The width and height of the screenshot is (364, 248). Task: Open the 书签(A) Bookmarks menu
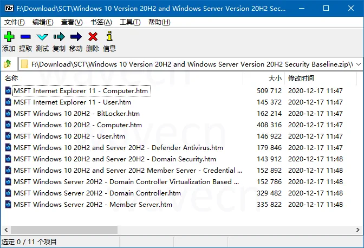click(101, 22)
